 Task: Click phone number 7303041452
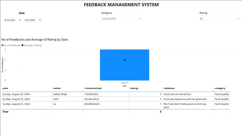click(x=91, y=94)
